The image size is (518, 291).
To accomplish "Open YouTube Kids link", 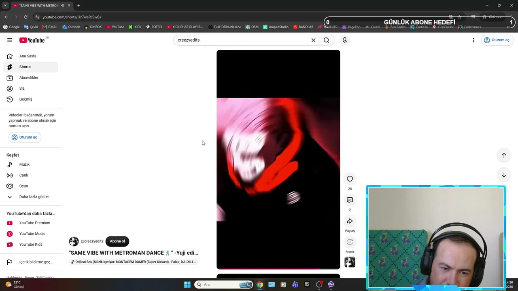I will [x=31, y=245].
